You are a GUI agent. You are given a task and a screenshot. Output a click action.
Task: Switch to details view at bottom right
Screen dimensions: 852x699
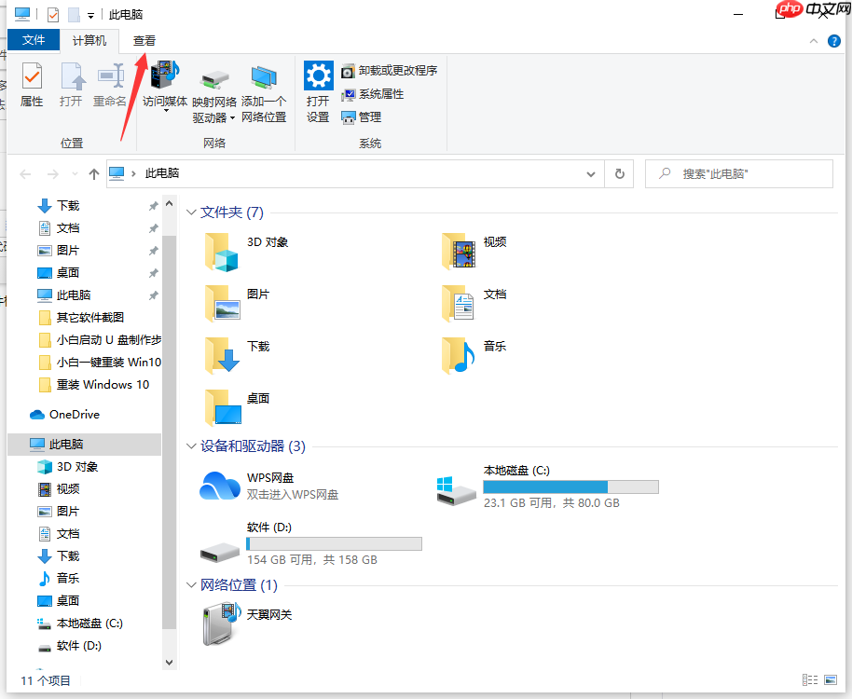810,679
